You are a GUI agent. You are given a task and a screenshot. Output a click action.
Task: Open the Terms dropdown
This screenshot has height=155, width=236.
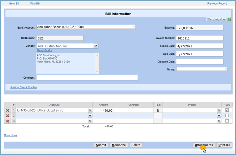point(202,69)
